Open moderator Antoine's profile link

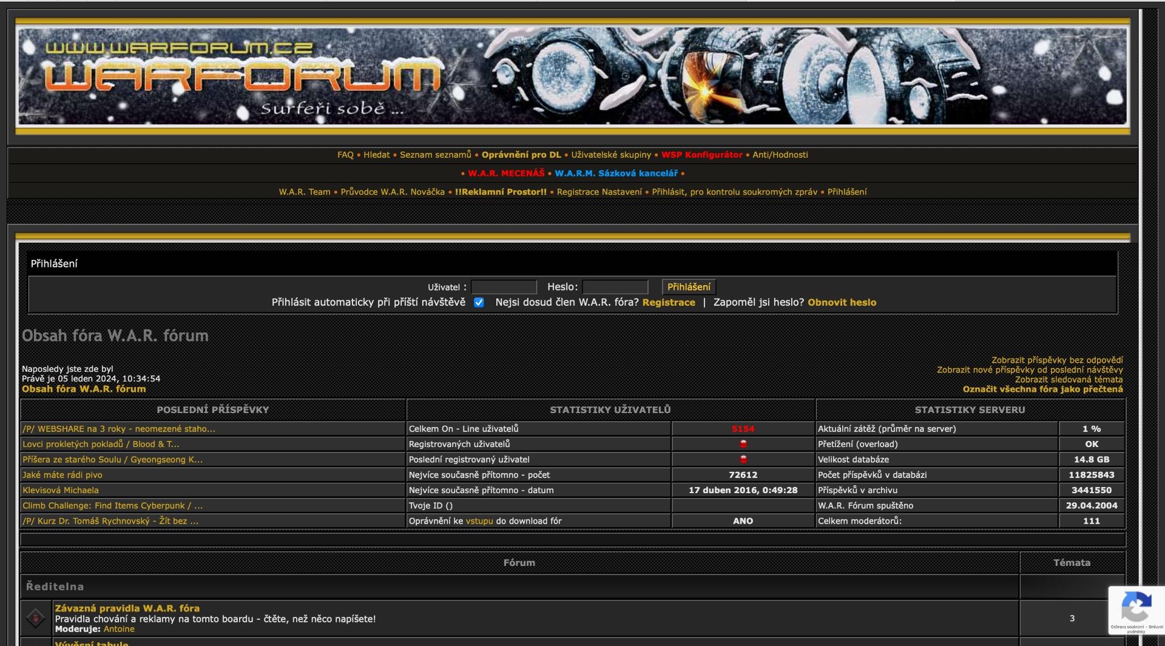[x=119, y=629]
